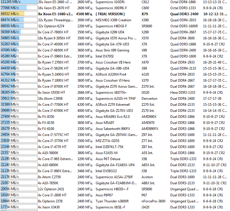Screen dimensions: 230x211
Task: Click Asus Crosshair VI Hero cell
Action: (x=113, y=80)
